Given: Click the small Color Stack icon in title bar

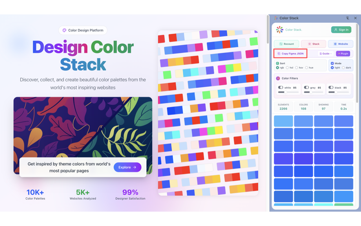Looking at the screenshot, I should pos(276,18).
